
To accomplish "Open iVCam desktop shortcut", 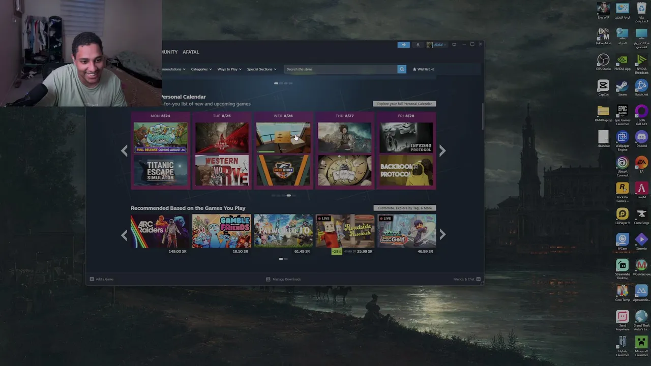I will point(622,241).
